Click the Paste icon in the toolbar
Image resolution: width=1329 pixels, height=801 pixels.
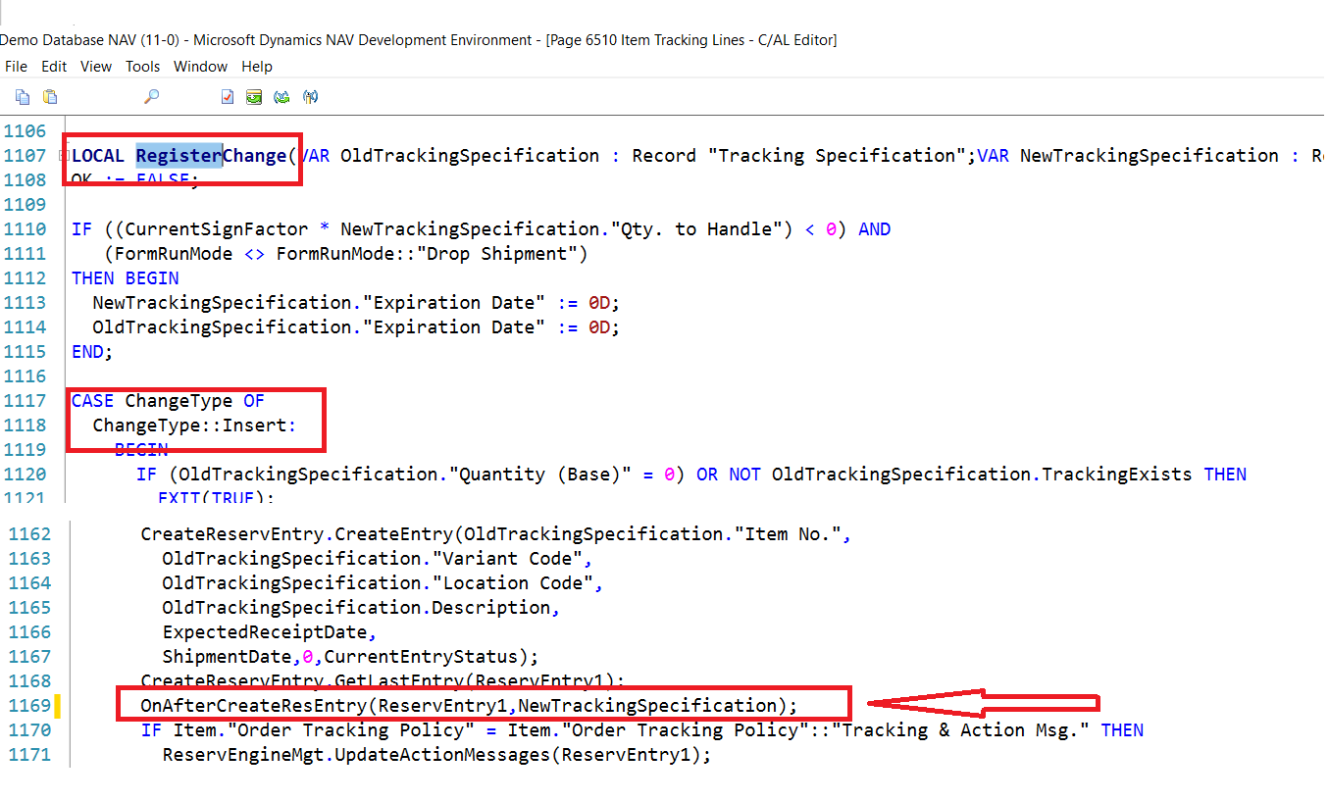point(49,96)
